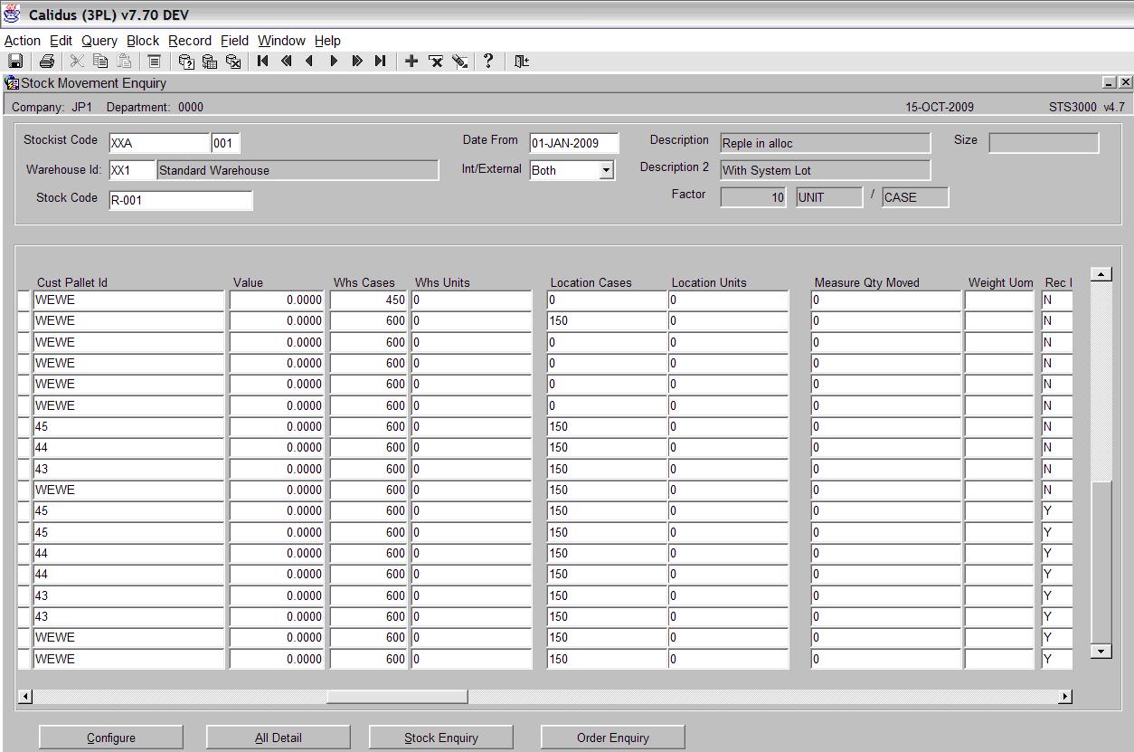Open the Int/External dropdown showing Both

tap(606, 170)
